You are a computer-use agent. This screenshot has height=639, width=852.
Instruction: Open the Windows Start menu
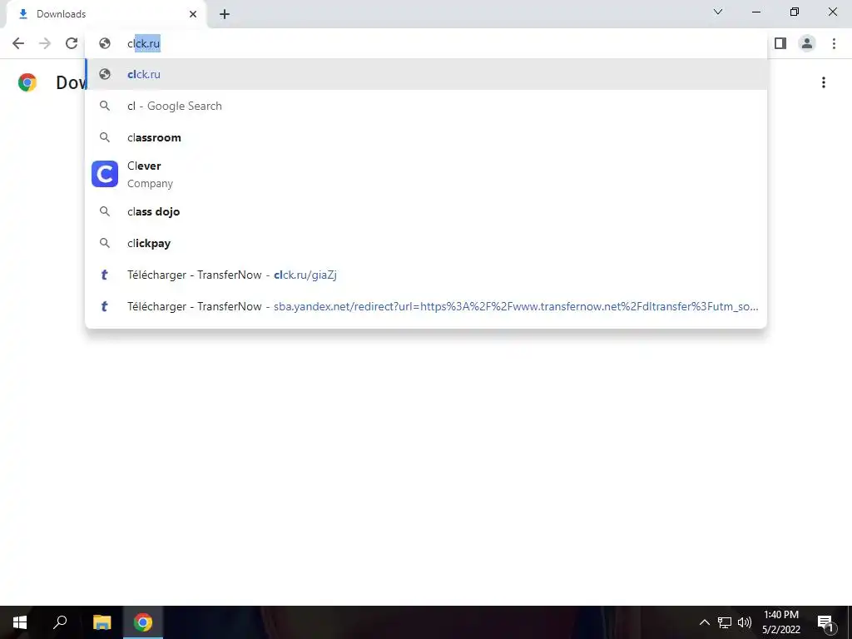(x=20, y=622)
